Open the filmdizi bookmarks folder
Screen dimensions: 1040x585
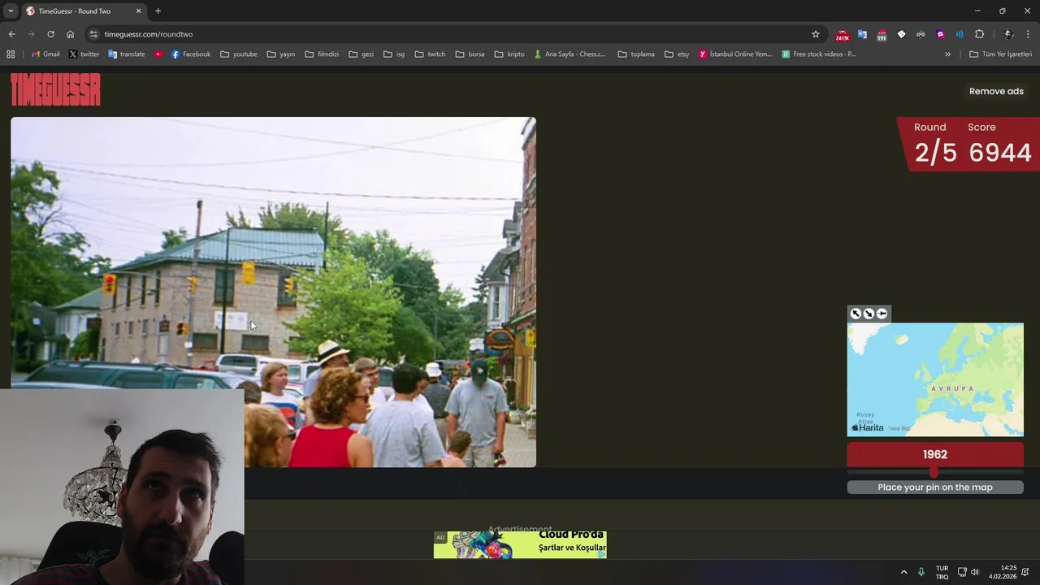pyautogui.click(x=322, y=54)
